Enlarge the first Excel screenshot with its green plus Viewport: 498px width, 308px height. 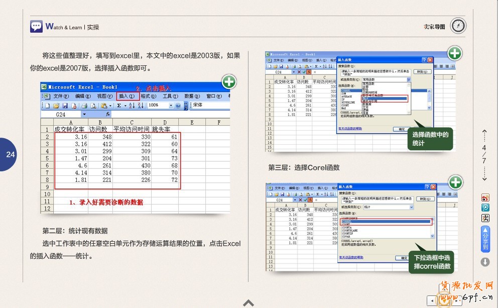(x=229, y=81)
